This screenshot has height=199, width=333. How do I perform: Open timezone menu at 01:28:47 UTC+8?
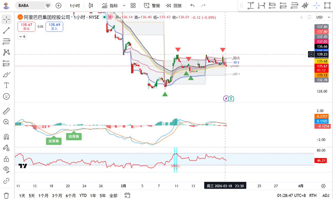click(292, 196)
